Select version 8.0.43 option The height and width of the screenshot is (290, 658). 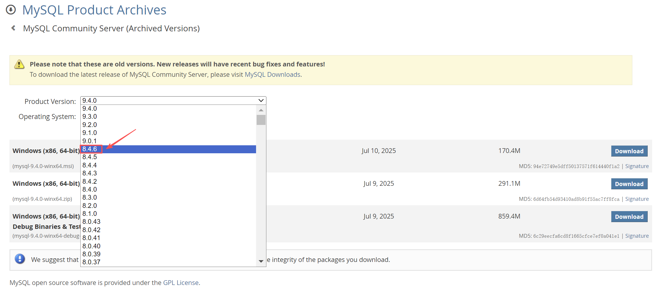click(x=168, y=222)
